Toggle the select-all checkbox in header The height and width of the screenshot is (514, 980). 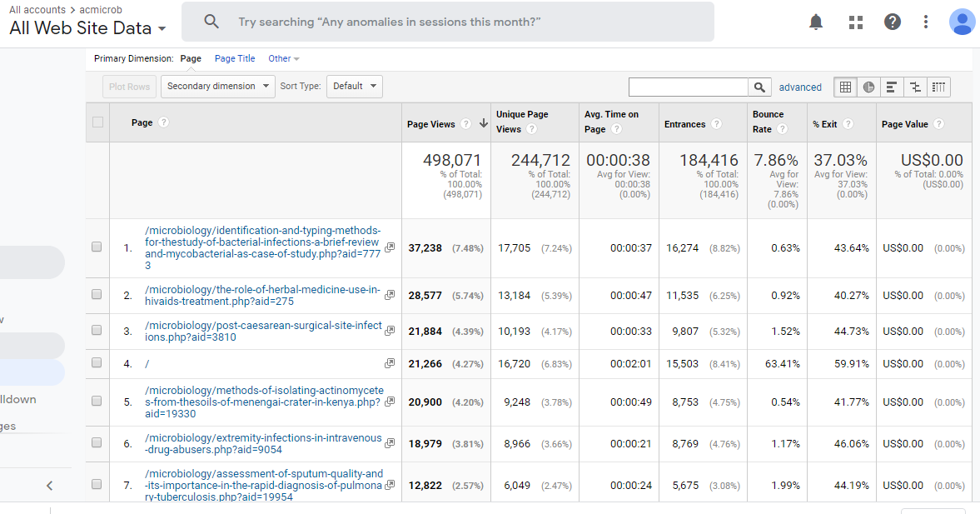click(97, 122)
